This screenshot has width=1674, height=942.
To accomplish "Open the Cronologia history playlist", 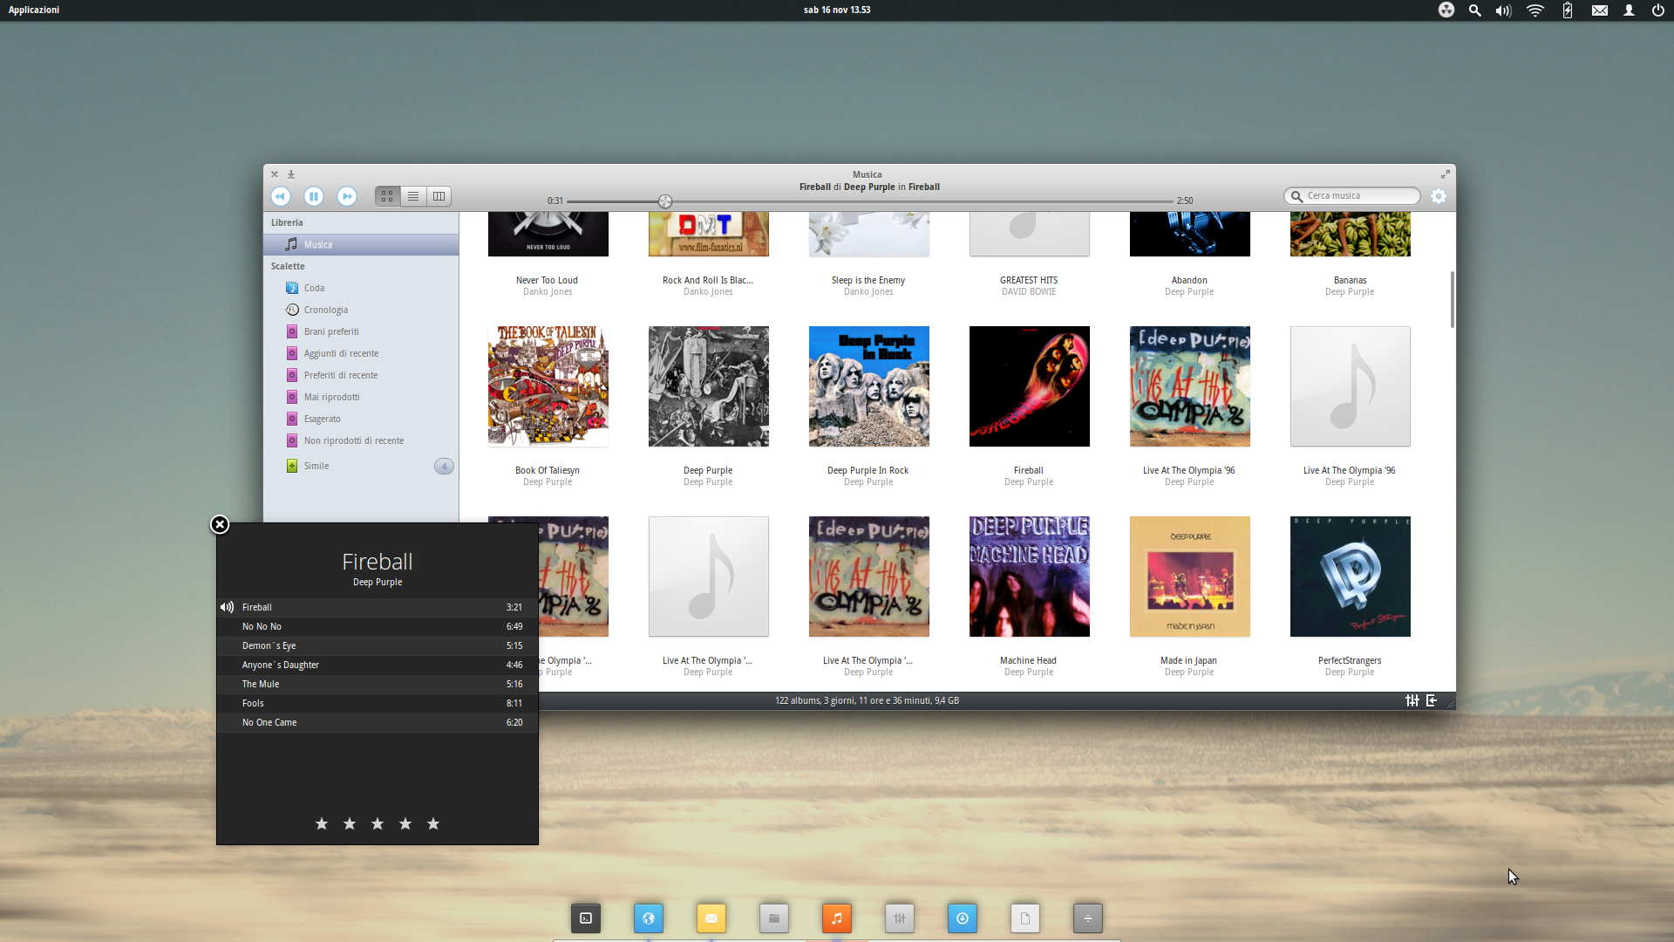I will (361, 310).
